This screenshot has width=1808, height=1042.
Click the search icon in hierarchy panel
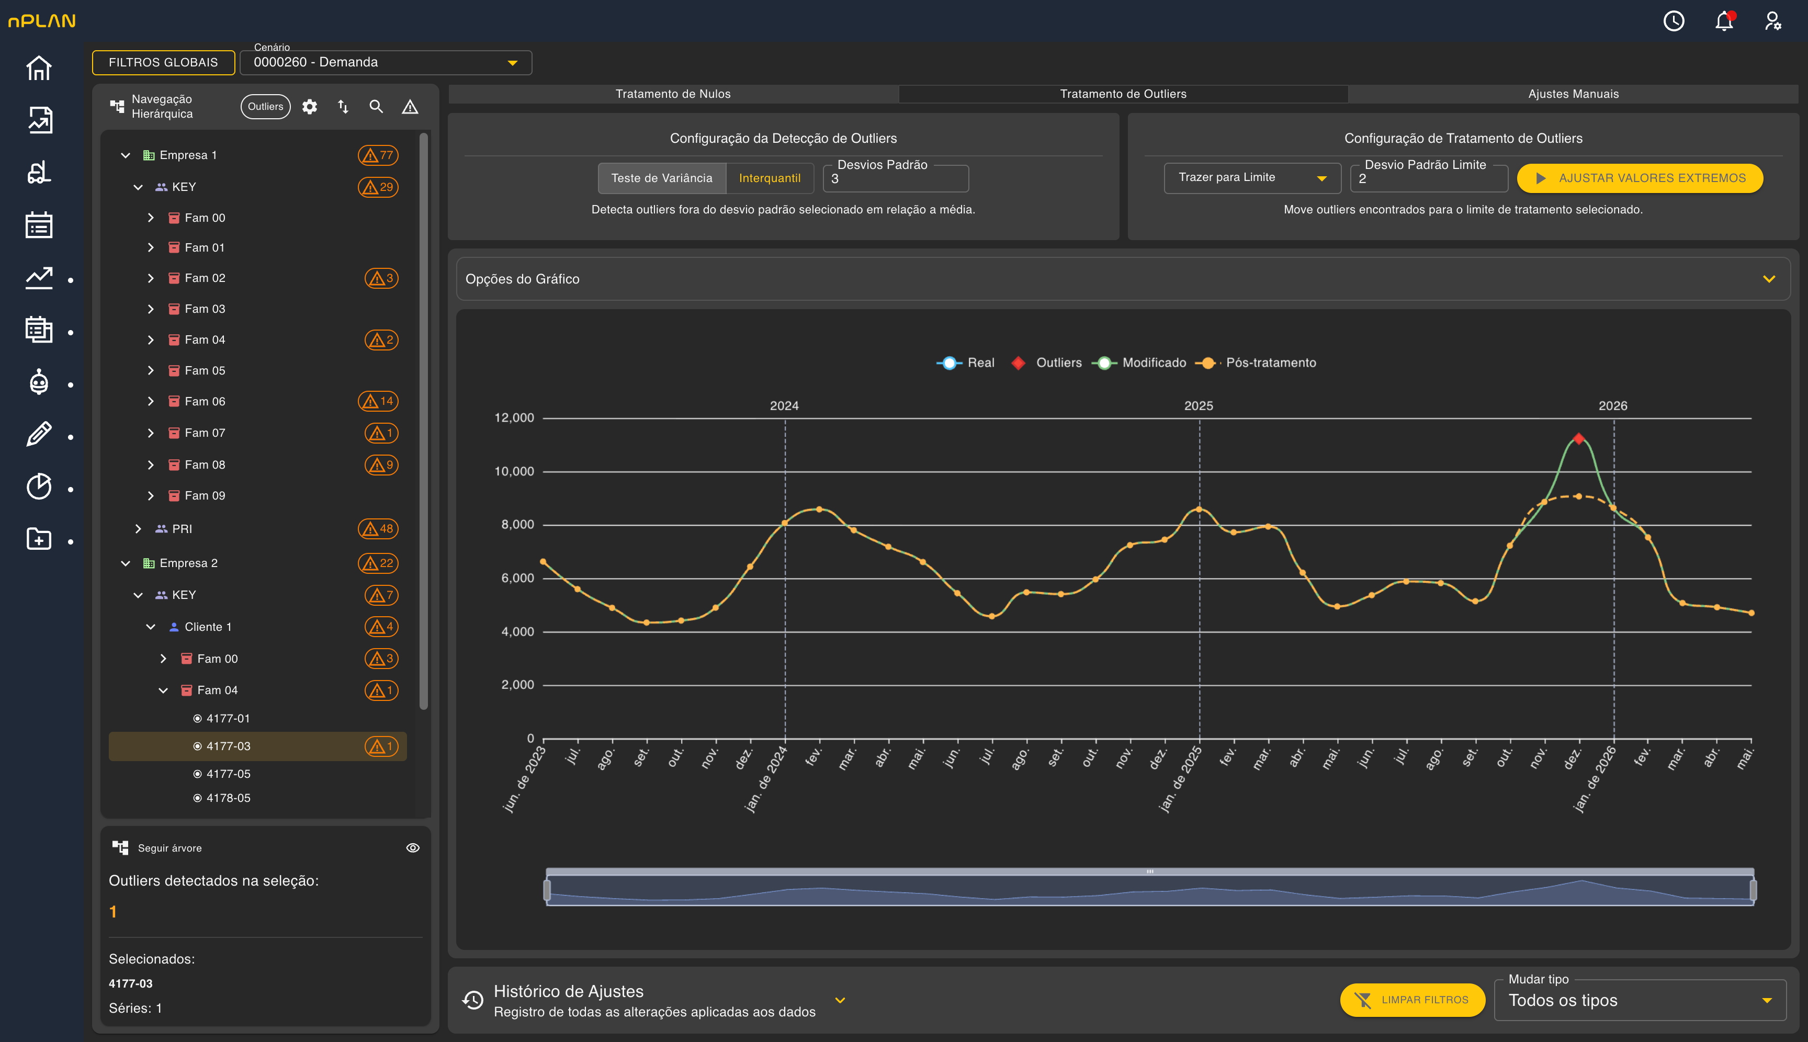(x=376, y=107)
